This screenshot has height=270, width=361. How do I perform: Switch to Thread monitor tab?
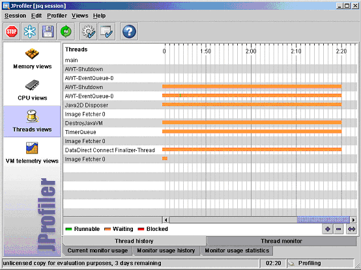tap(282, 241)
